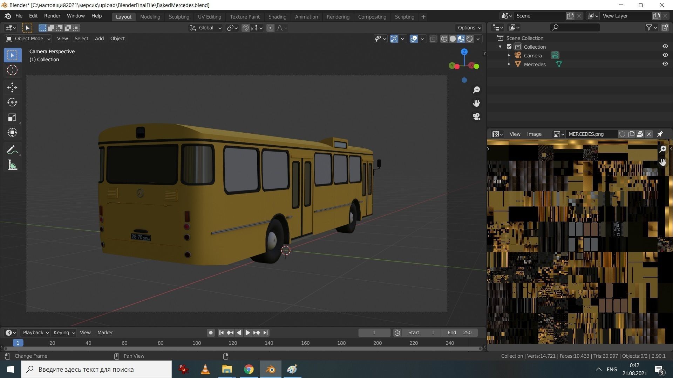Open the Render menu

52,16
